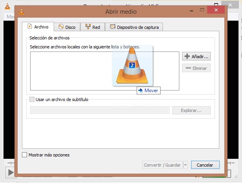The height and width of the screenshot is (183, 242).
Task: Open the Dispositivo de captura tab
Action: (134, 27)
